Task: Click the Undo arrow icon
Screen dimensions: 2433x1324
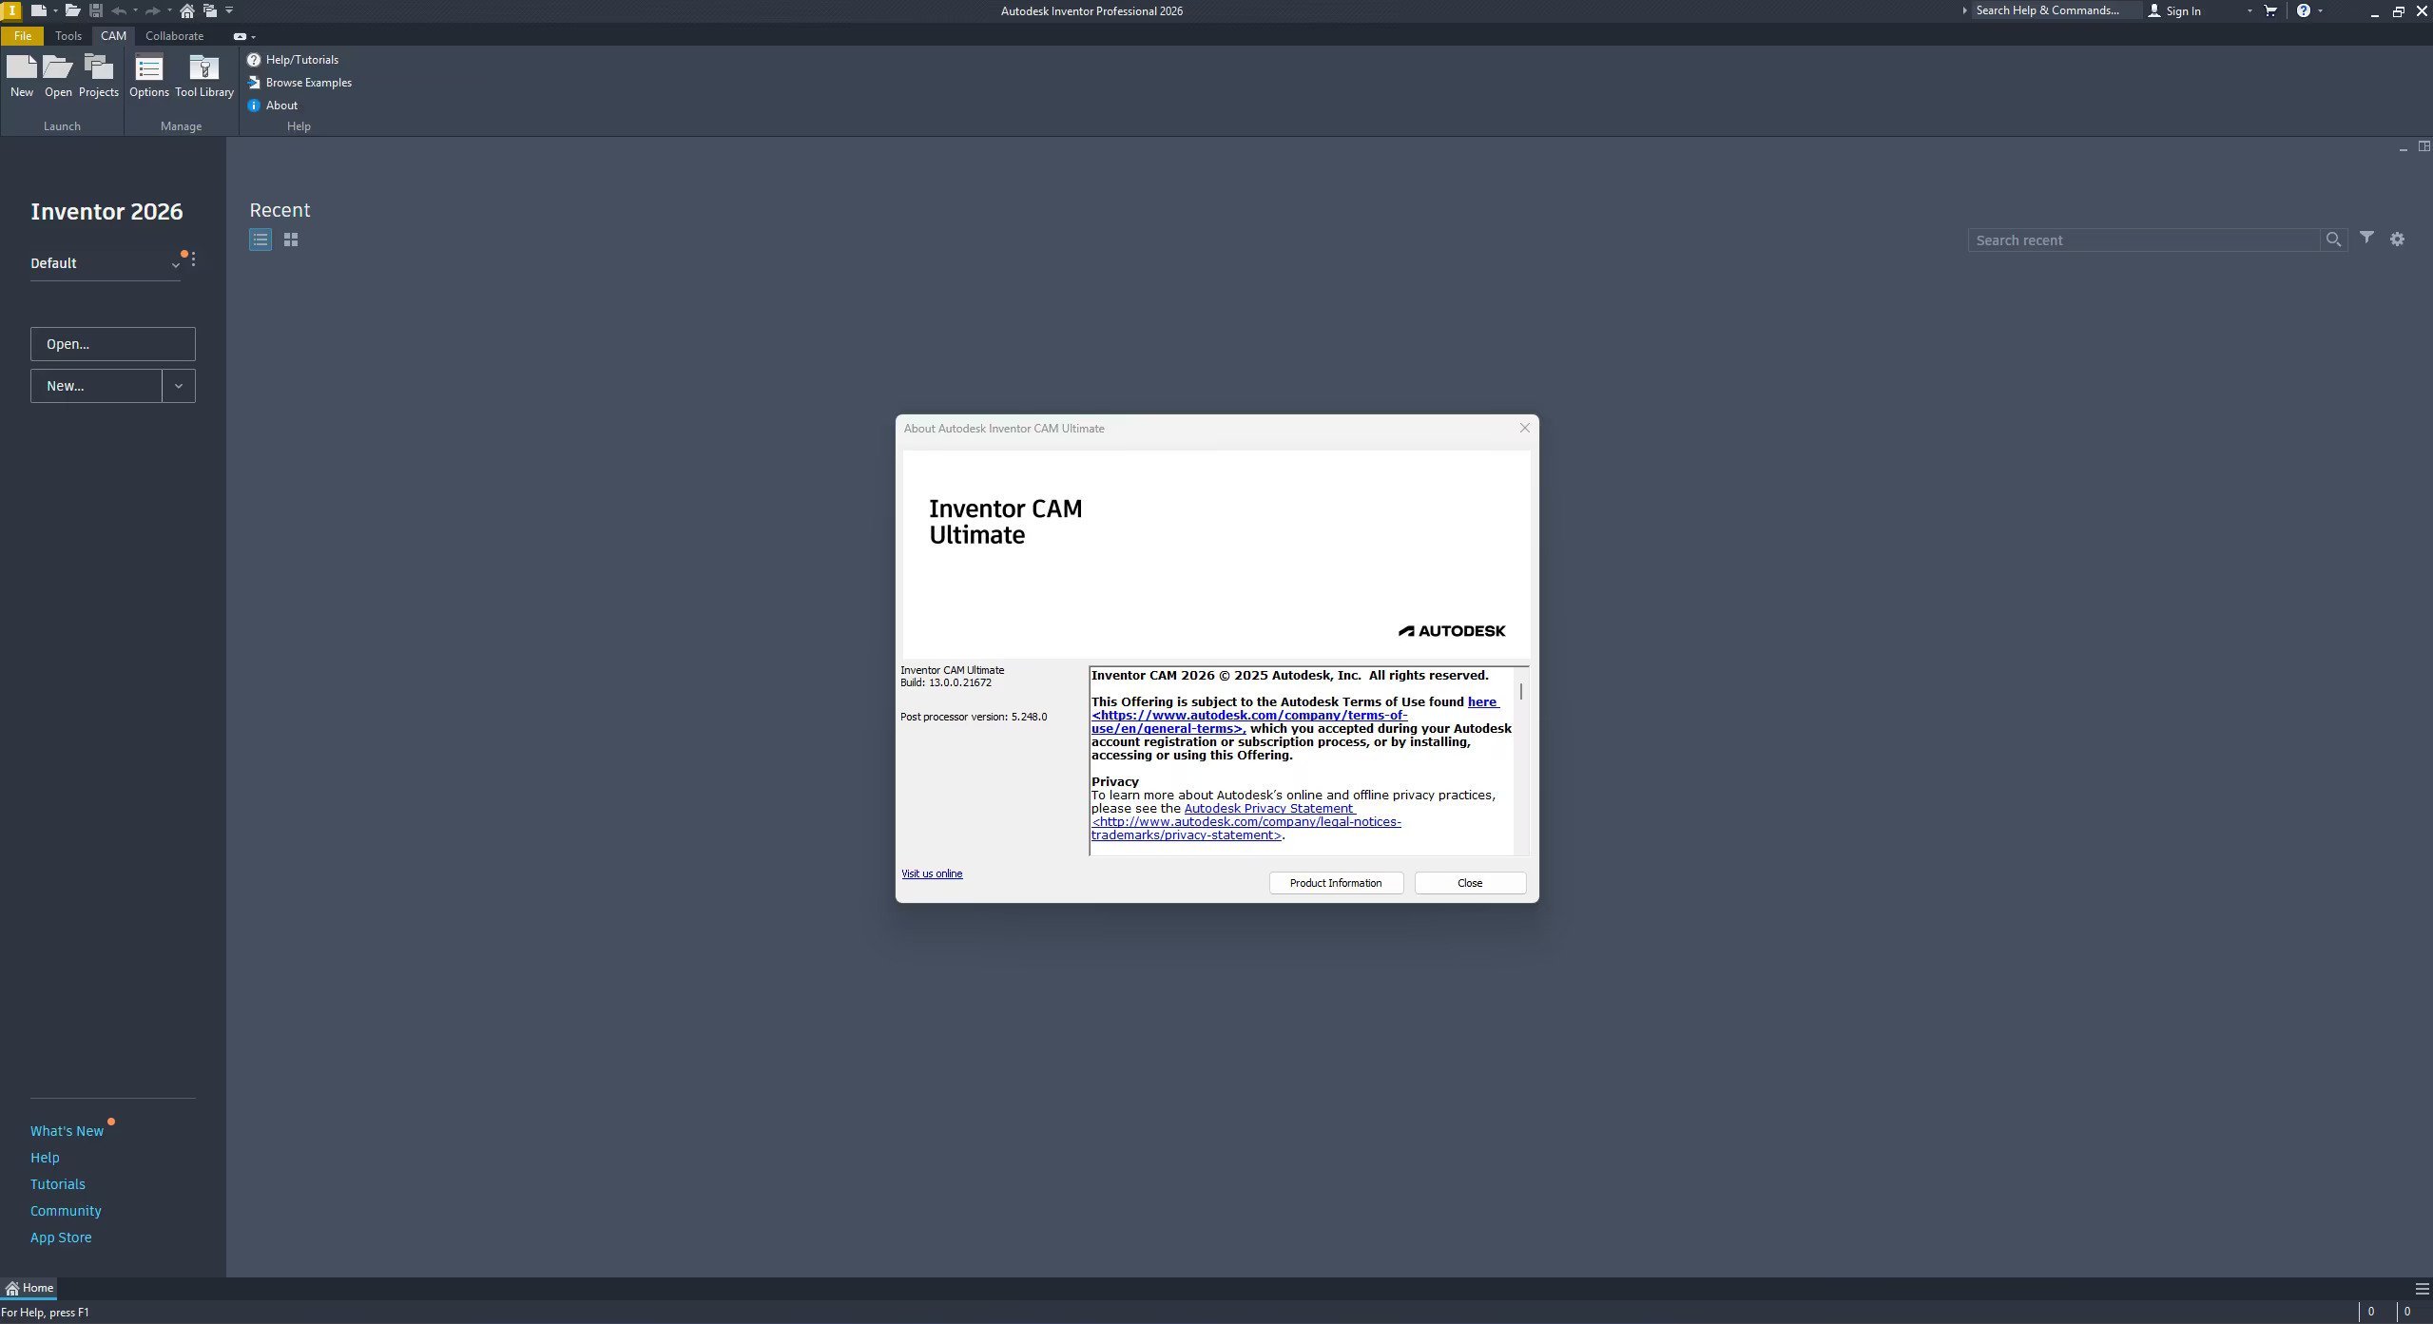Action: click(119, 10)
